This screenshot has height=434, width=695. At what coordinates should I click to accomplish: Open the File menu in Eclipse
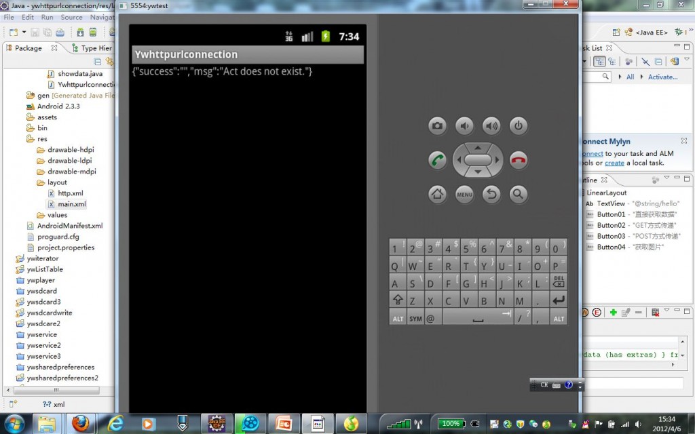pos(9,17)
